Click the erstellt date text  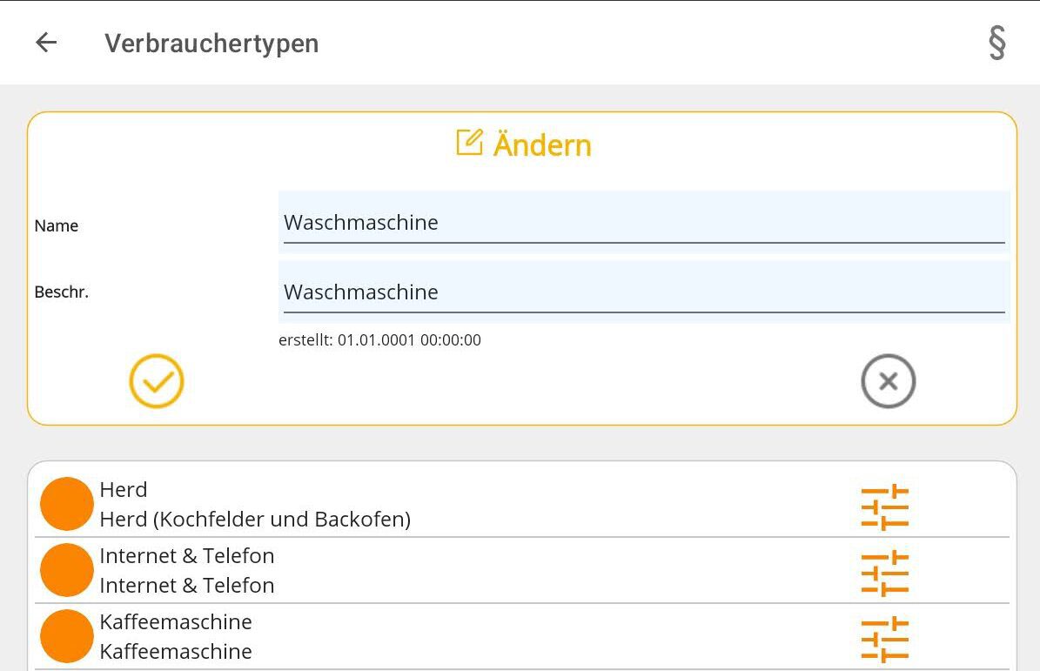(379, 340)
